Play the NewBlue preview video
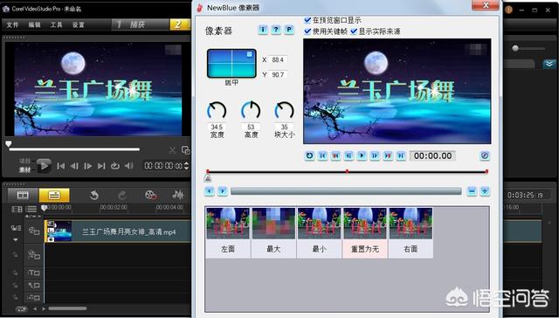The width and height of the screenshot is (559, 318). click(x=362, y=156)
